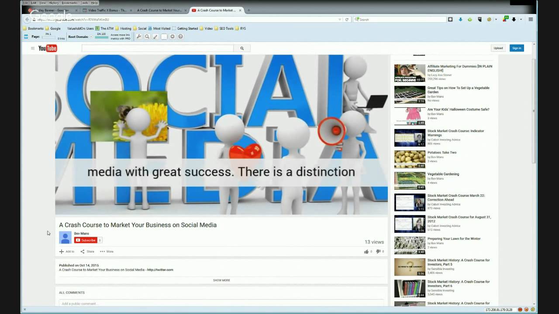Open the Firefox hamburger menu
The width and height of the screenshot is (559, 314).
click(x=531, y=20)
